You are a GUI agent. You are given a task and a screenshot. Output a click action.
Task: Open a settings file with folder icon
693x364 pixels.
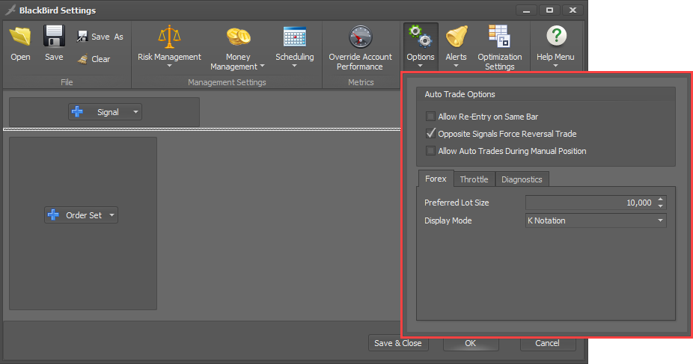click(x=20, y=37)
